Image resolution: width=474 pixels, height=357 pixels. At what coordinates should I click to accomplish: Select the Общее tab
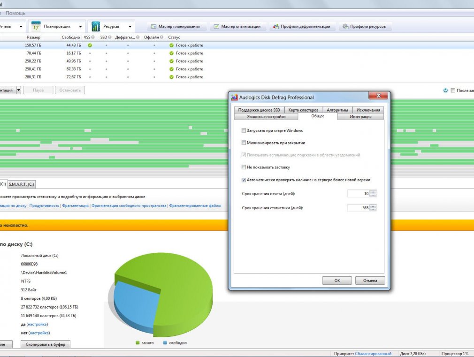pos(318,116)
